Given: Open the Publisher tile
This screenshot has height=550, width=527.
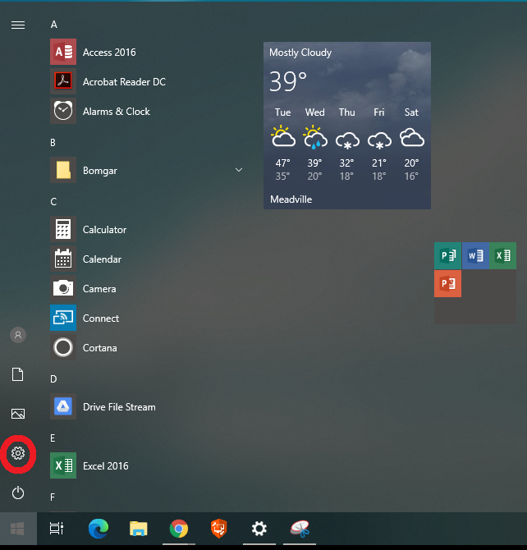Looking at the screenshot, I should click(447, 255).
